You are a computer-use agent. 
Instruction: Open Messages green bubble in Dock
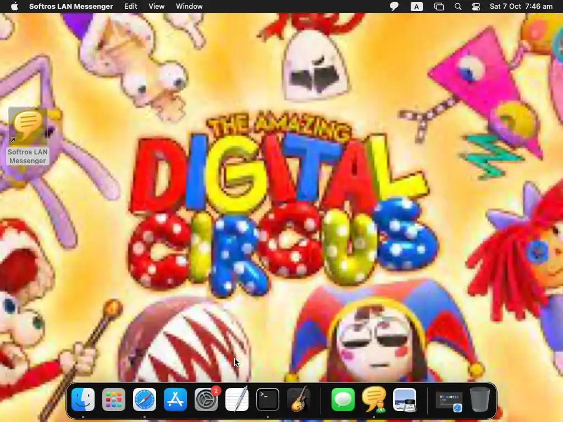(x=343, y=399)
